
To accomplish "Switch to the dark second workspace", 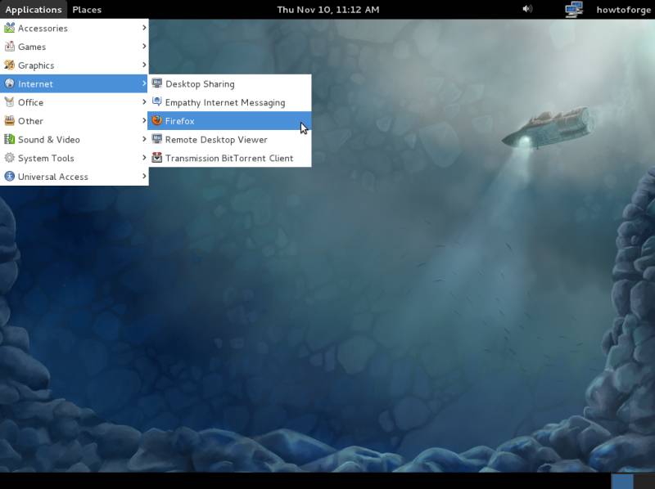I will 644,481.
